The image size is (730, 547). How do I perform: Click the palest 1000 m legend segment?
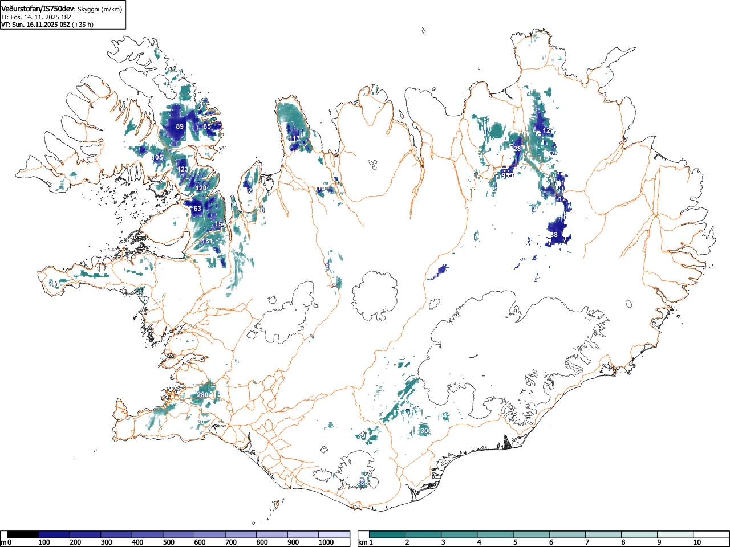[x=334, y=534]
